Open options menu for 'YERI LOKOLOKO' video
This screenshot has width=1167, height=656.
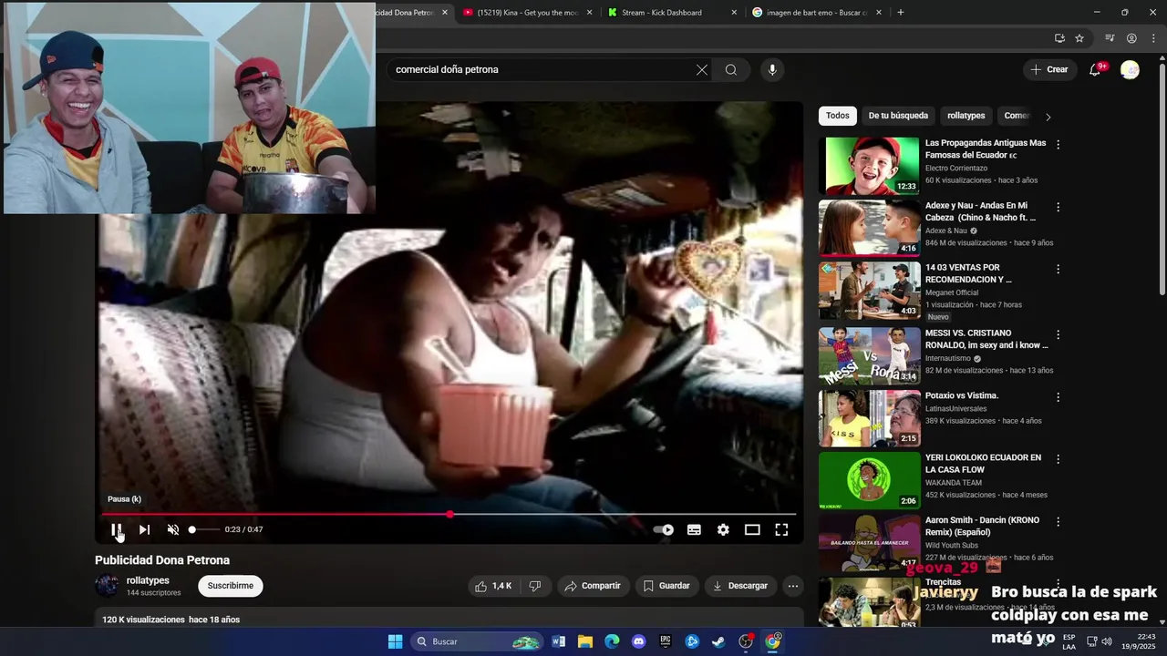tap(1058, 458)
